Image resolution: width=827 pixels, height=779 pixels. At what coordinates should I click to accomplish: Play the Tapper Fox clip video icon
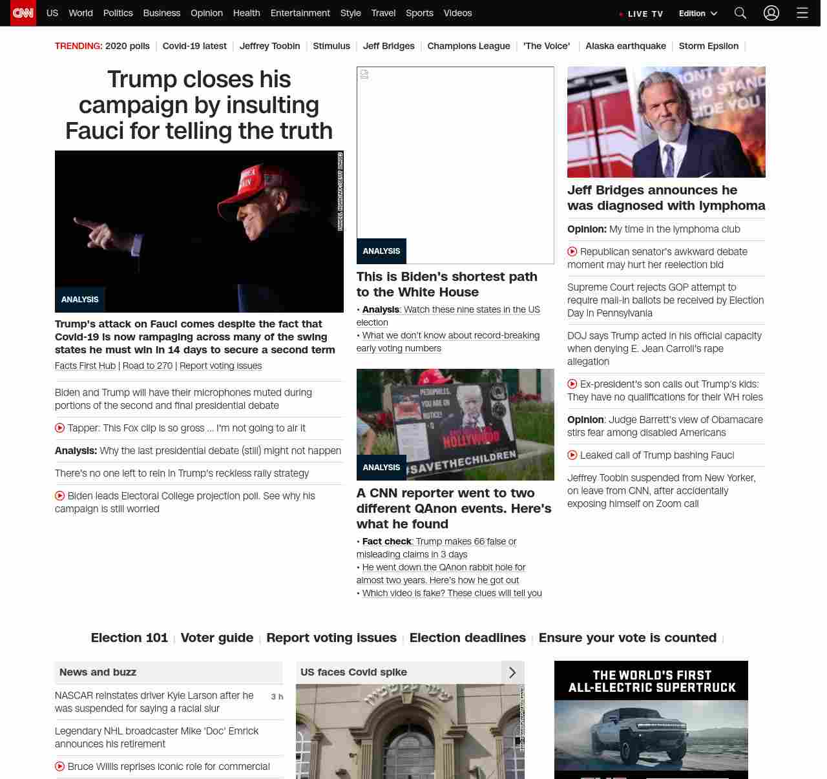[x=60, y=428]
